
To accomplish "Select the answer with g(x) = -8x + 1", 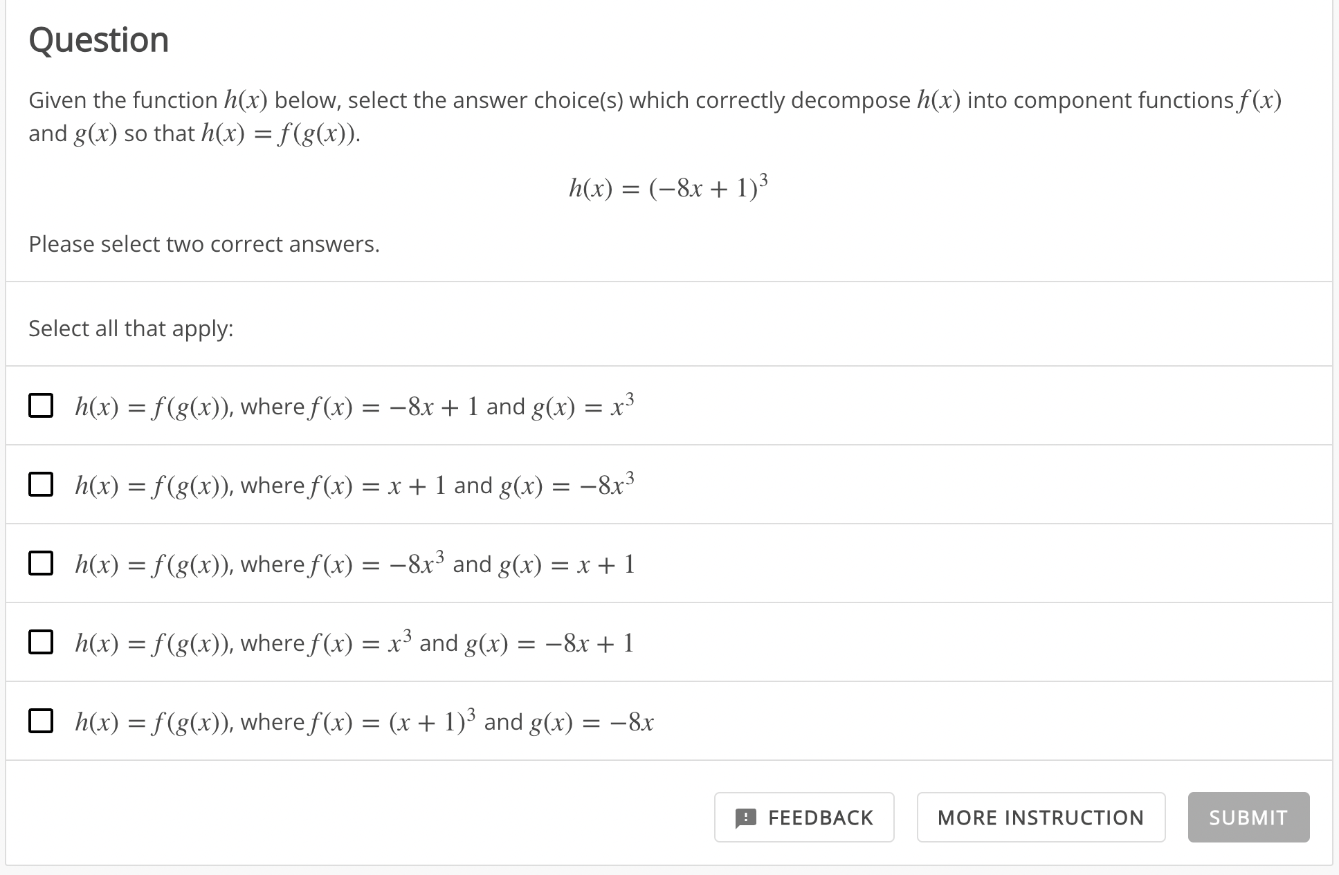I will (42, 643).
